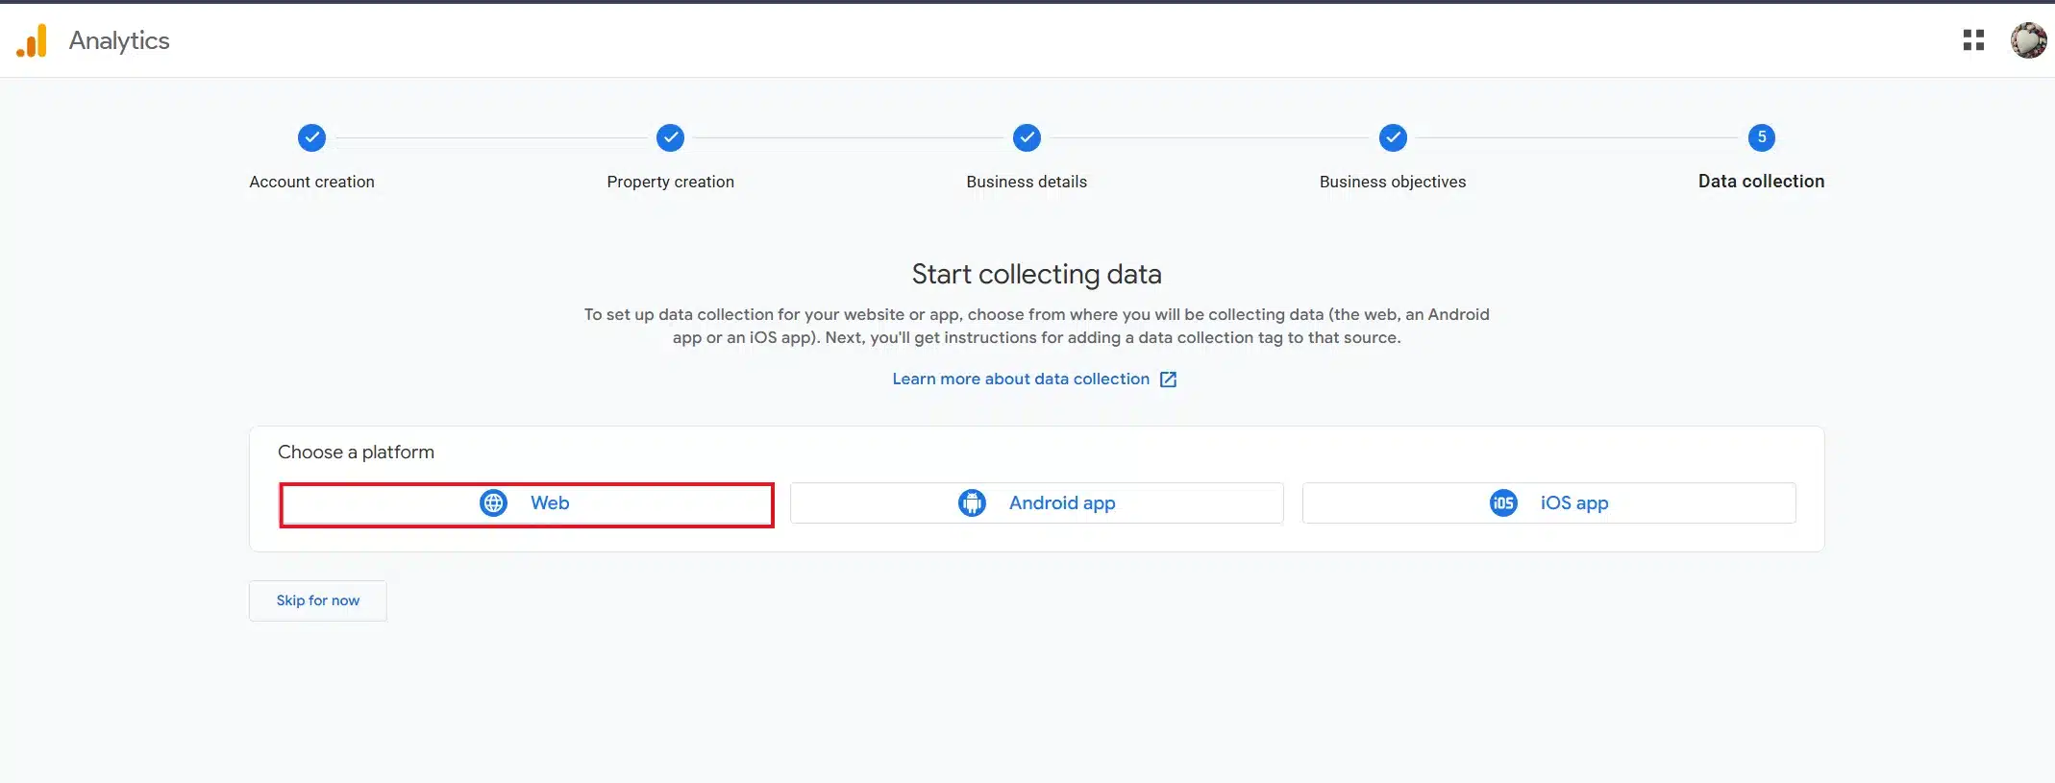Select the Business objectives step label
Viewport: 2055px width, 783px height.
pos(1393,182)
